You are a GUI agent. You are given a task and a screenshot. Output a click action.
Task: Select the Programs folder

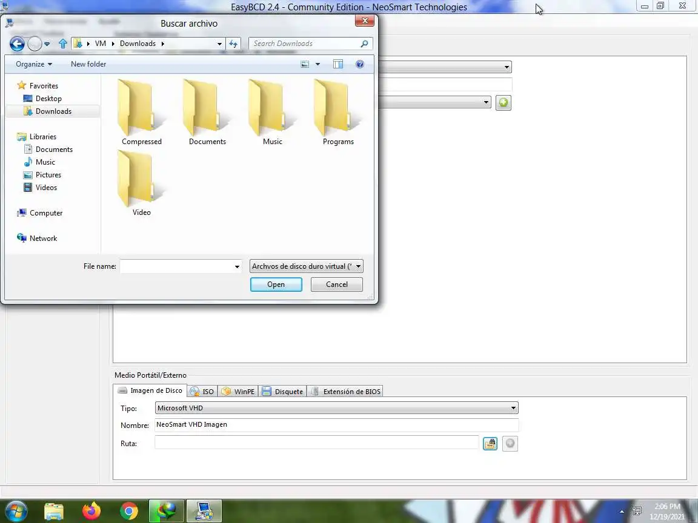(x=338, y=112)
